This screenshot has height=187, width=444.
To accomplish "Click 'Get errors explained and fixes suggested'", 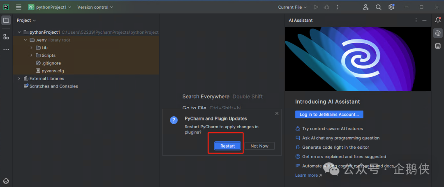I will (x=344, y=157).
